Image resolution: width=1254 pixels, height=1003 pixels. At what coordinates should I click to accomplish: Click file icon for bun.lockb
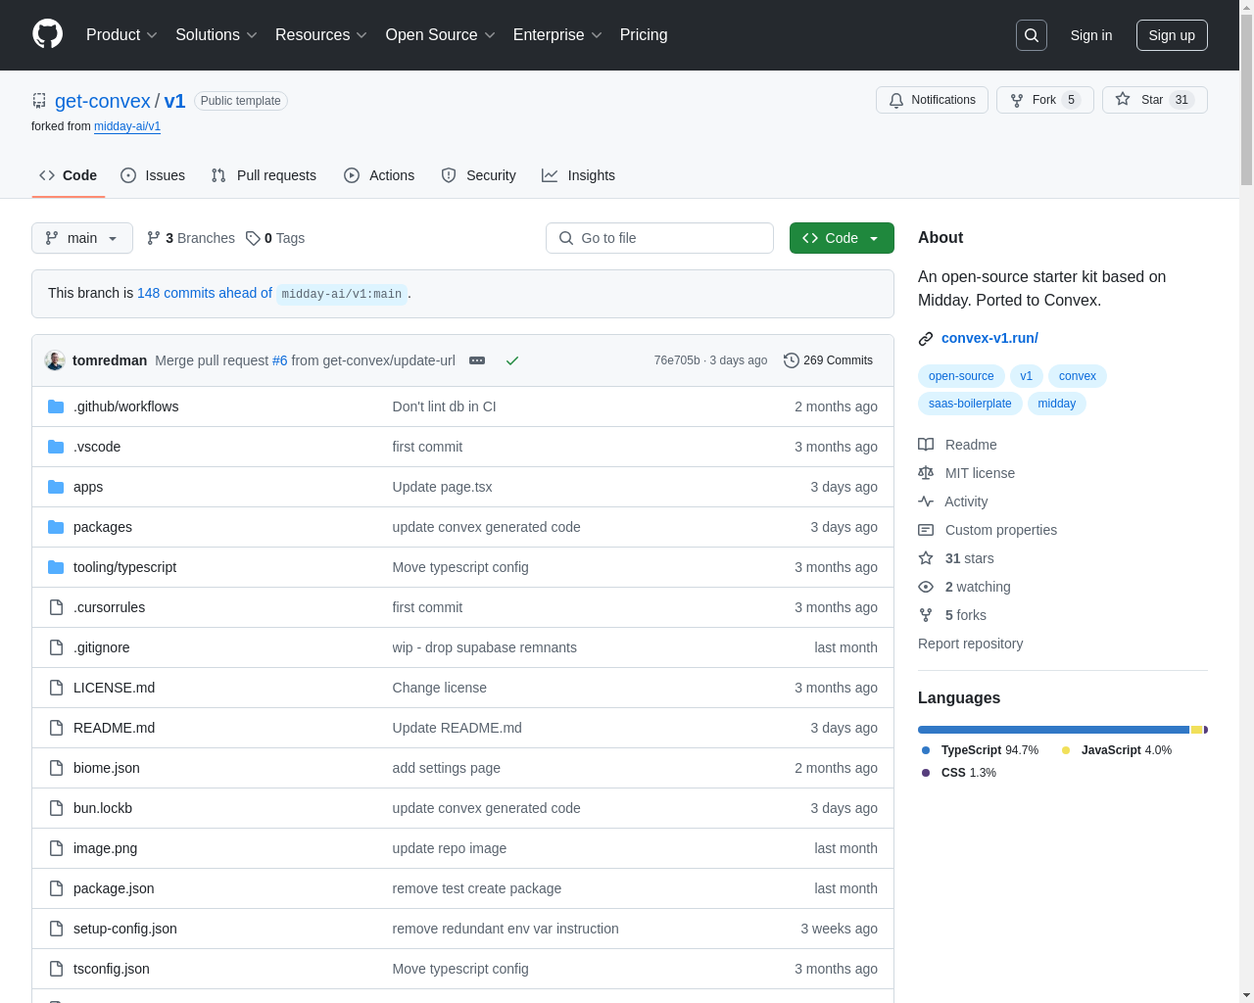pyautogui.click(x=56, y=808)
